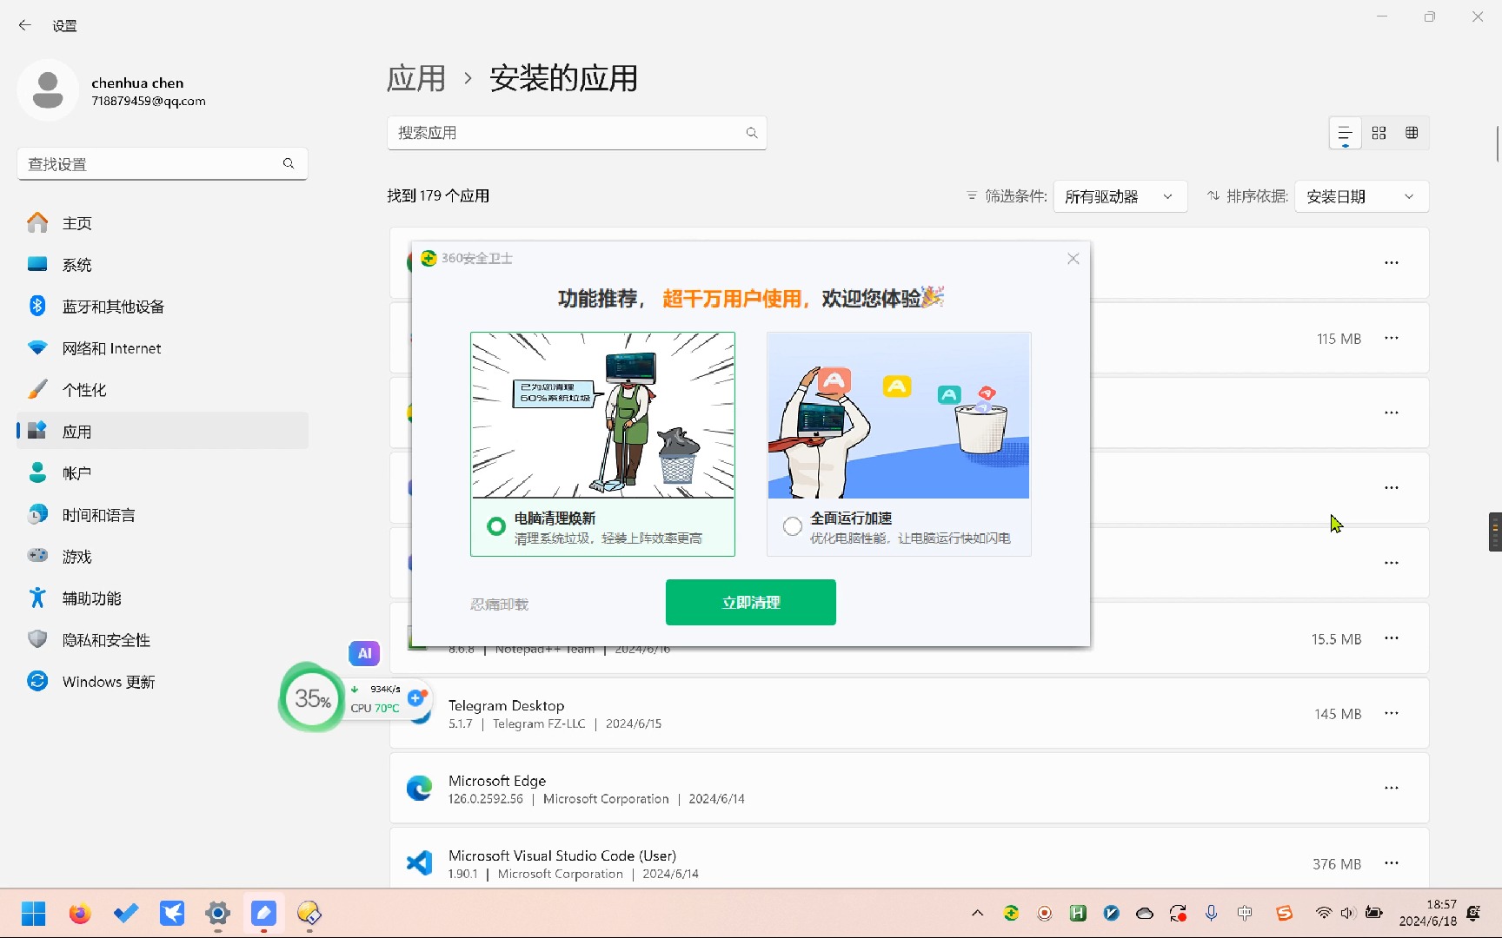The image size is (1502, 938).
Task: Open the 安装日期 sort dropdown
Action: [1361, 197]
